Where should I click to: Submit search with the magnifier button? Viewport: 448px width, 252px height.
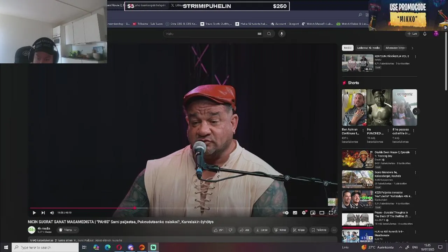tap(269, 34)
